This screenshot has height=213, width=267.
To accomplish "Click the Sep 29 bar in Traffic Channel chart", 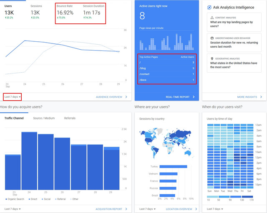I will 111,168.
